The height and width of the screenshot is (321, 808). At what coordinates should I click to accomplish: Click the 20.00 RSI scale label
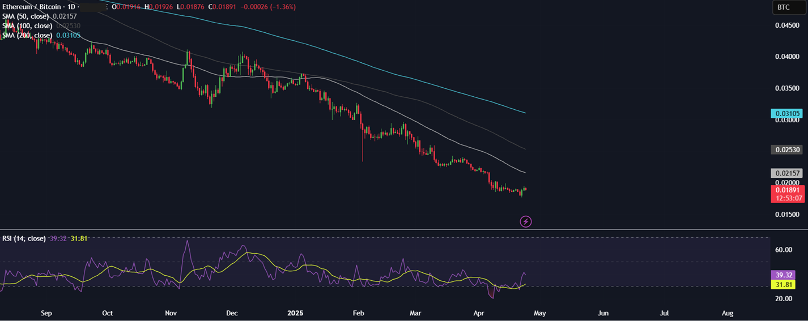pyautogui.click(x=783, y=299)
